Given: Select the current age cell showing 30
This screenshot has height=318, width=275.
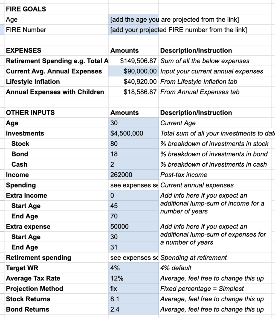Looking at the screenshot, I should coord(134,123).
